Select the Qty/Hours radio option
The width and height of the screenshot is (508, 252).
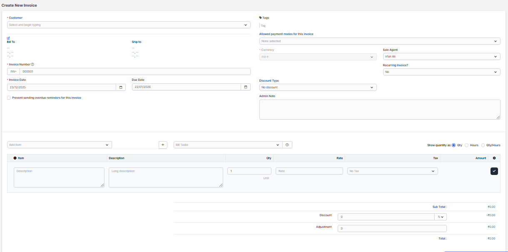[483, 145]
